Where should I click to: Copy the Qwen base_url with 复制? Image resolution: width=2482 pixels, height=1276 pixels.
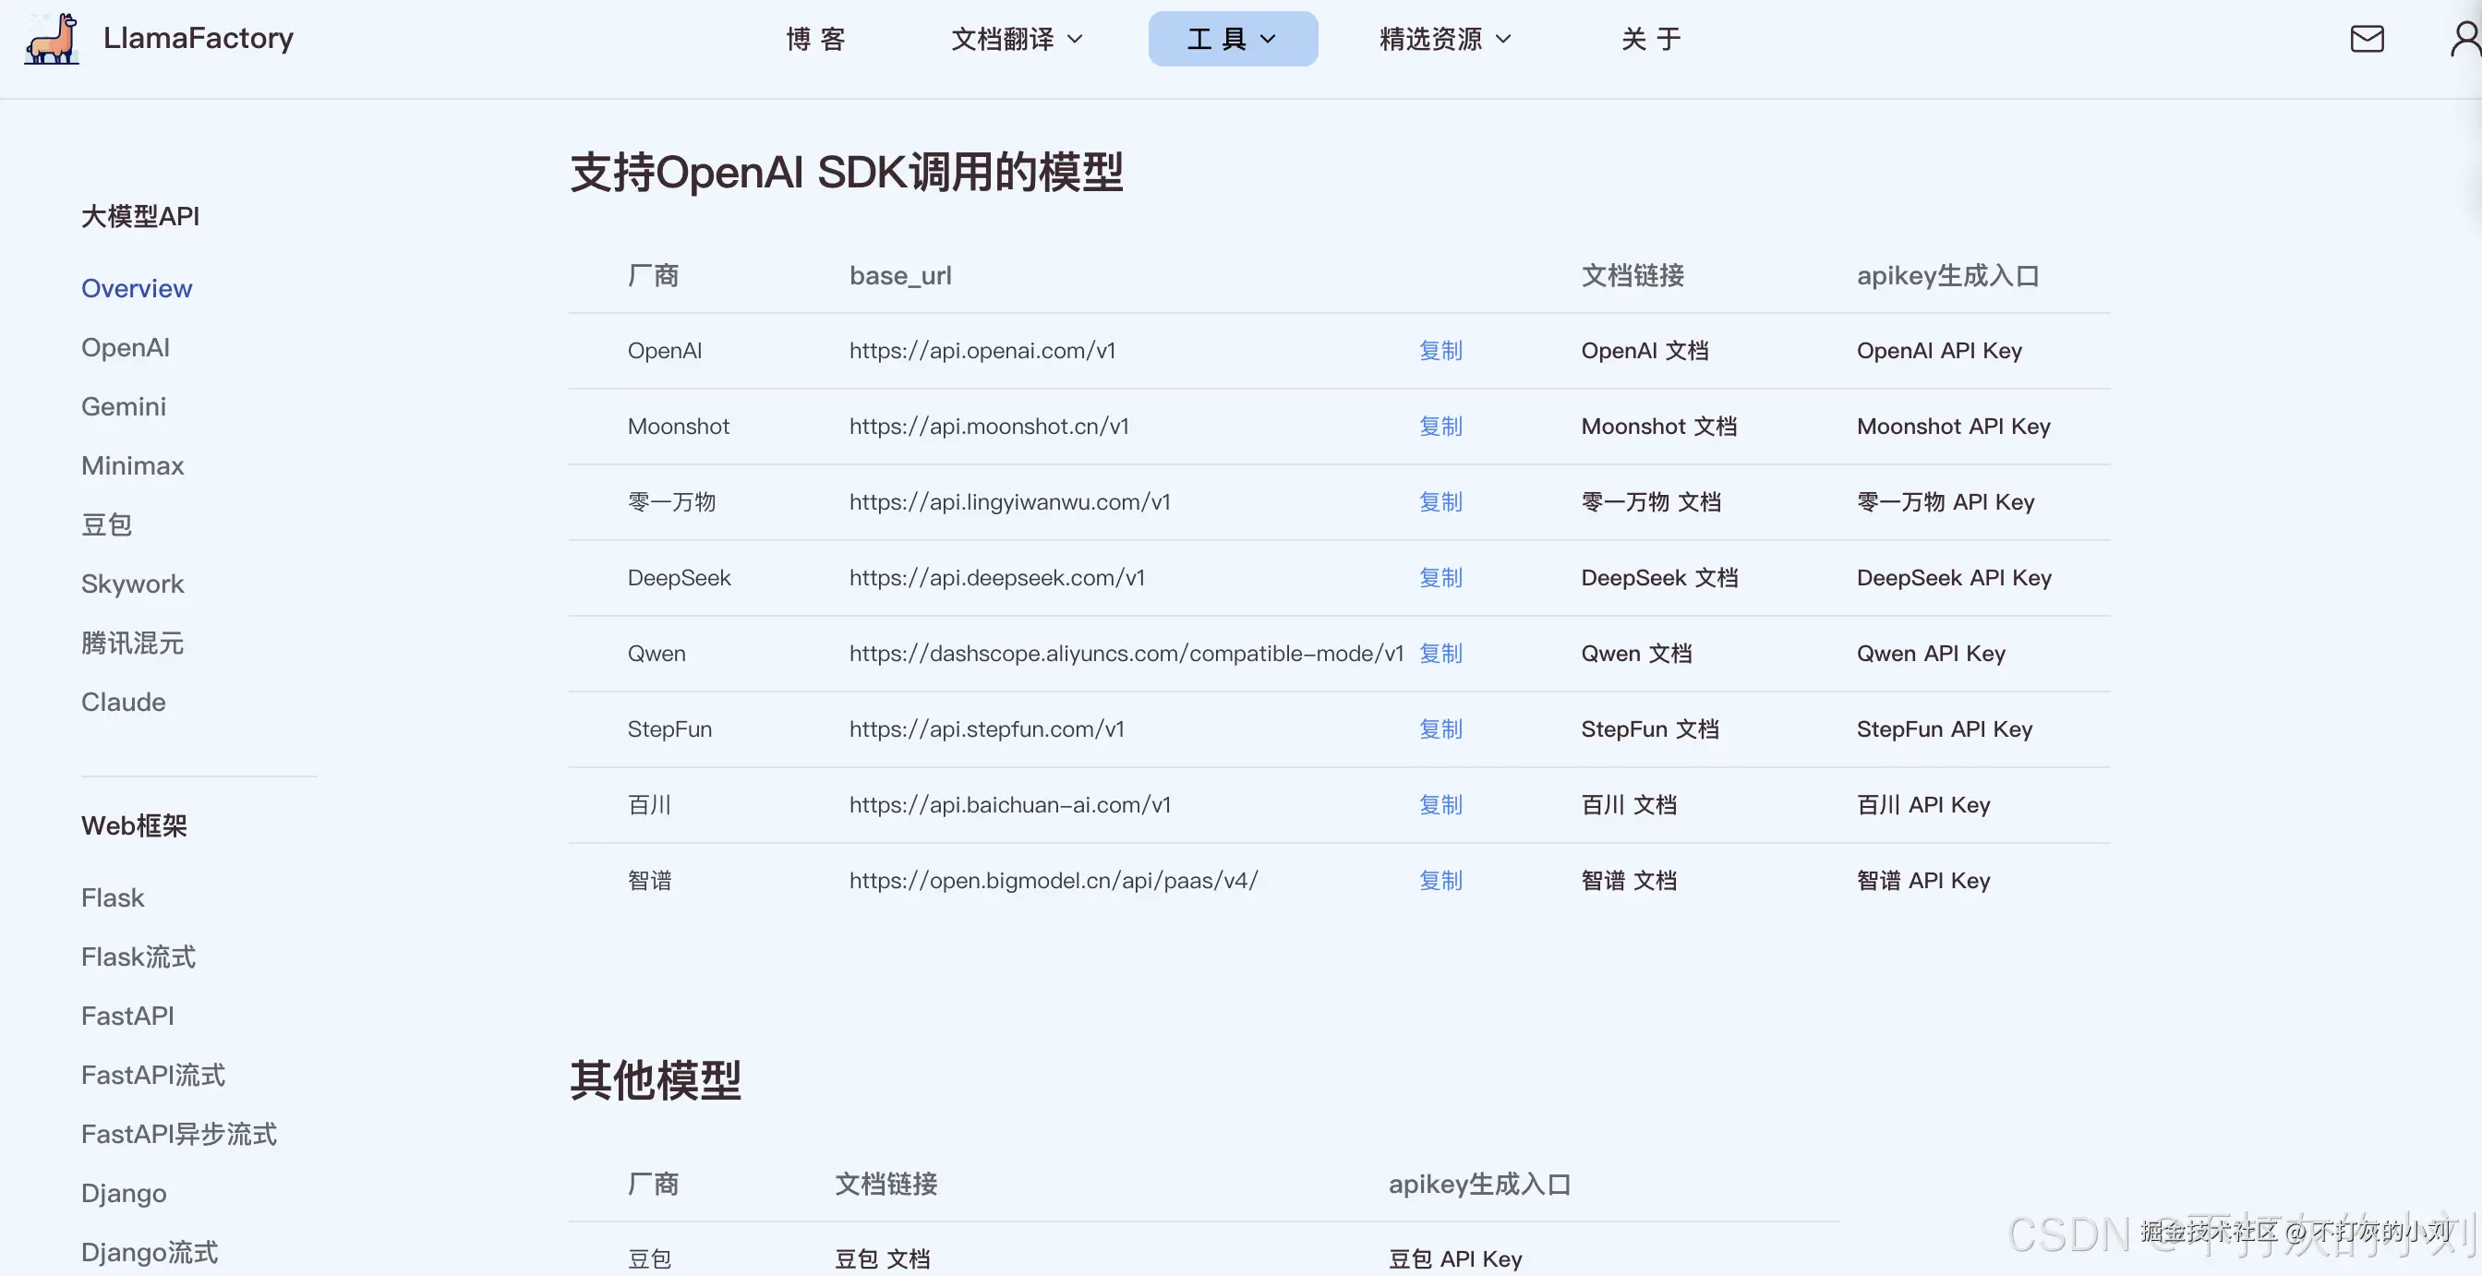[1440, 654]
